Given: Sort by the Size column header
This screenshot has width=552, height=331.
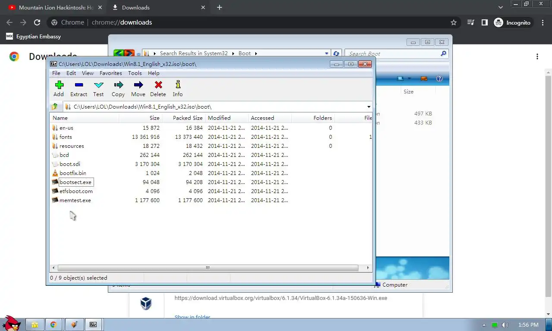Looking at the screenshot, I should click(140, 118).
